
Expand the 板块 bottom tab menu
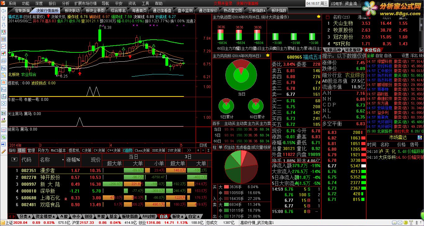pyautogui.click(x=178, y=216)
